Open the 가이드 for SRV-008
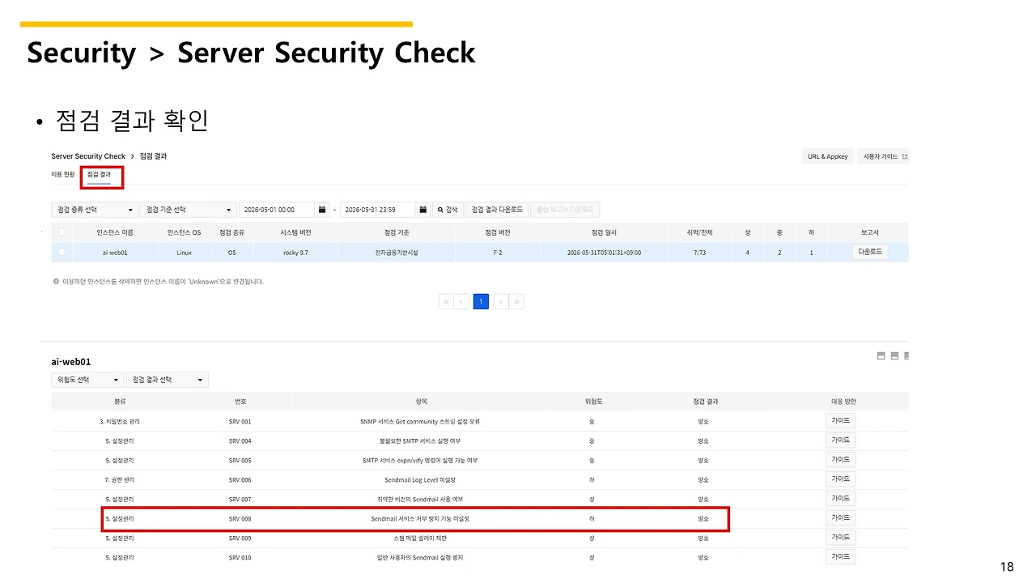The height and width of the screenshot is (583, 1036). [x=840, y=518]
